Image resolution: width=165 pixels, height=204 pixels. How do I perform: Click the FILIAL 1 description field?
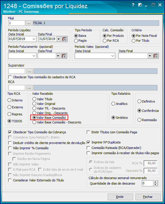point(96,23)
